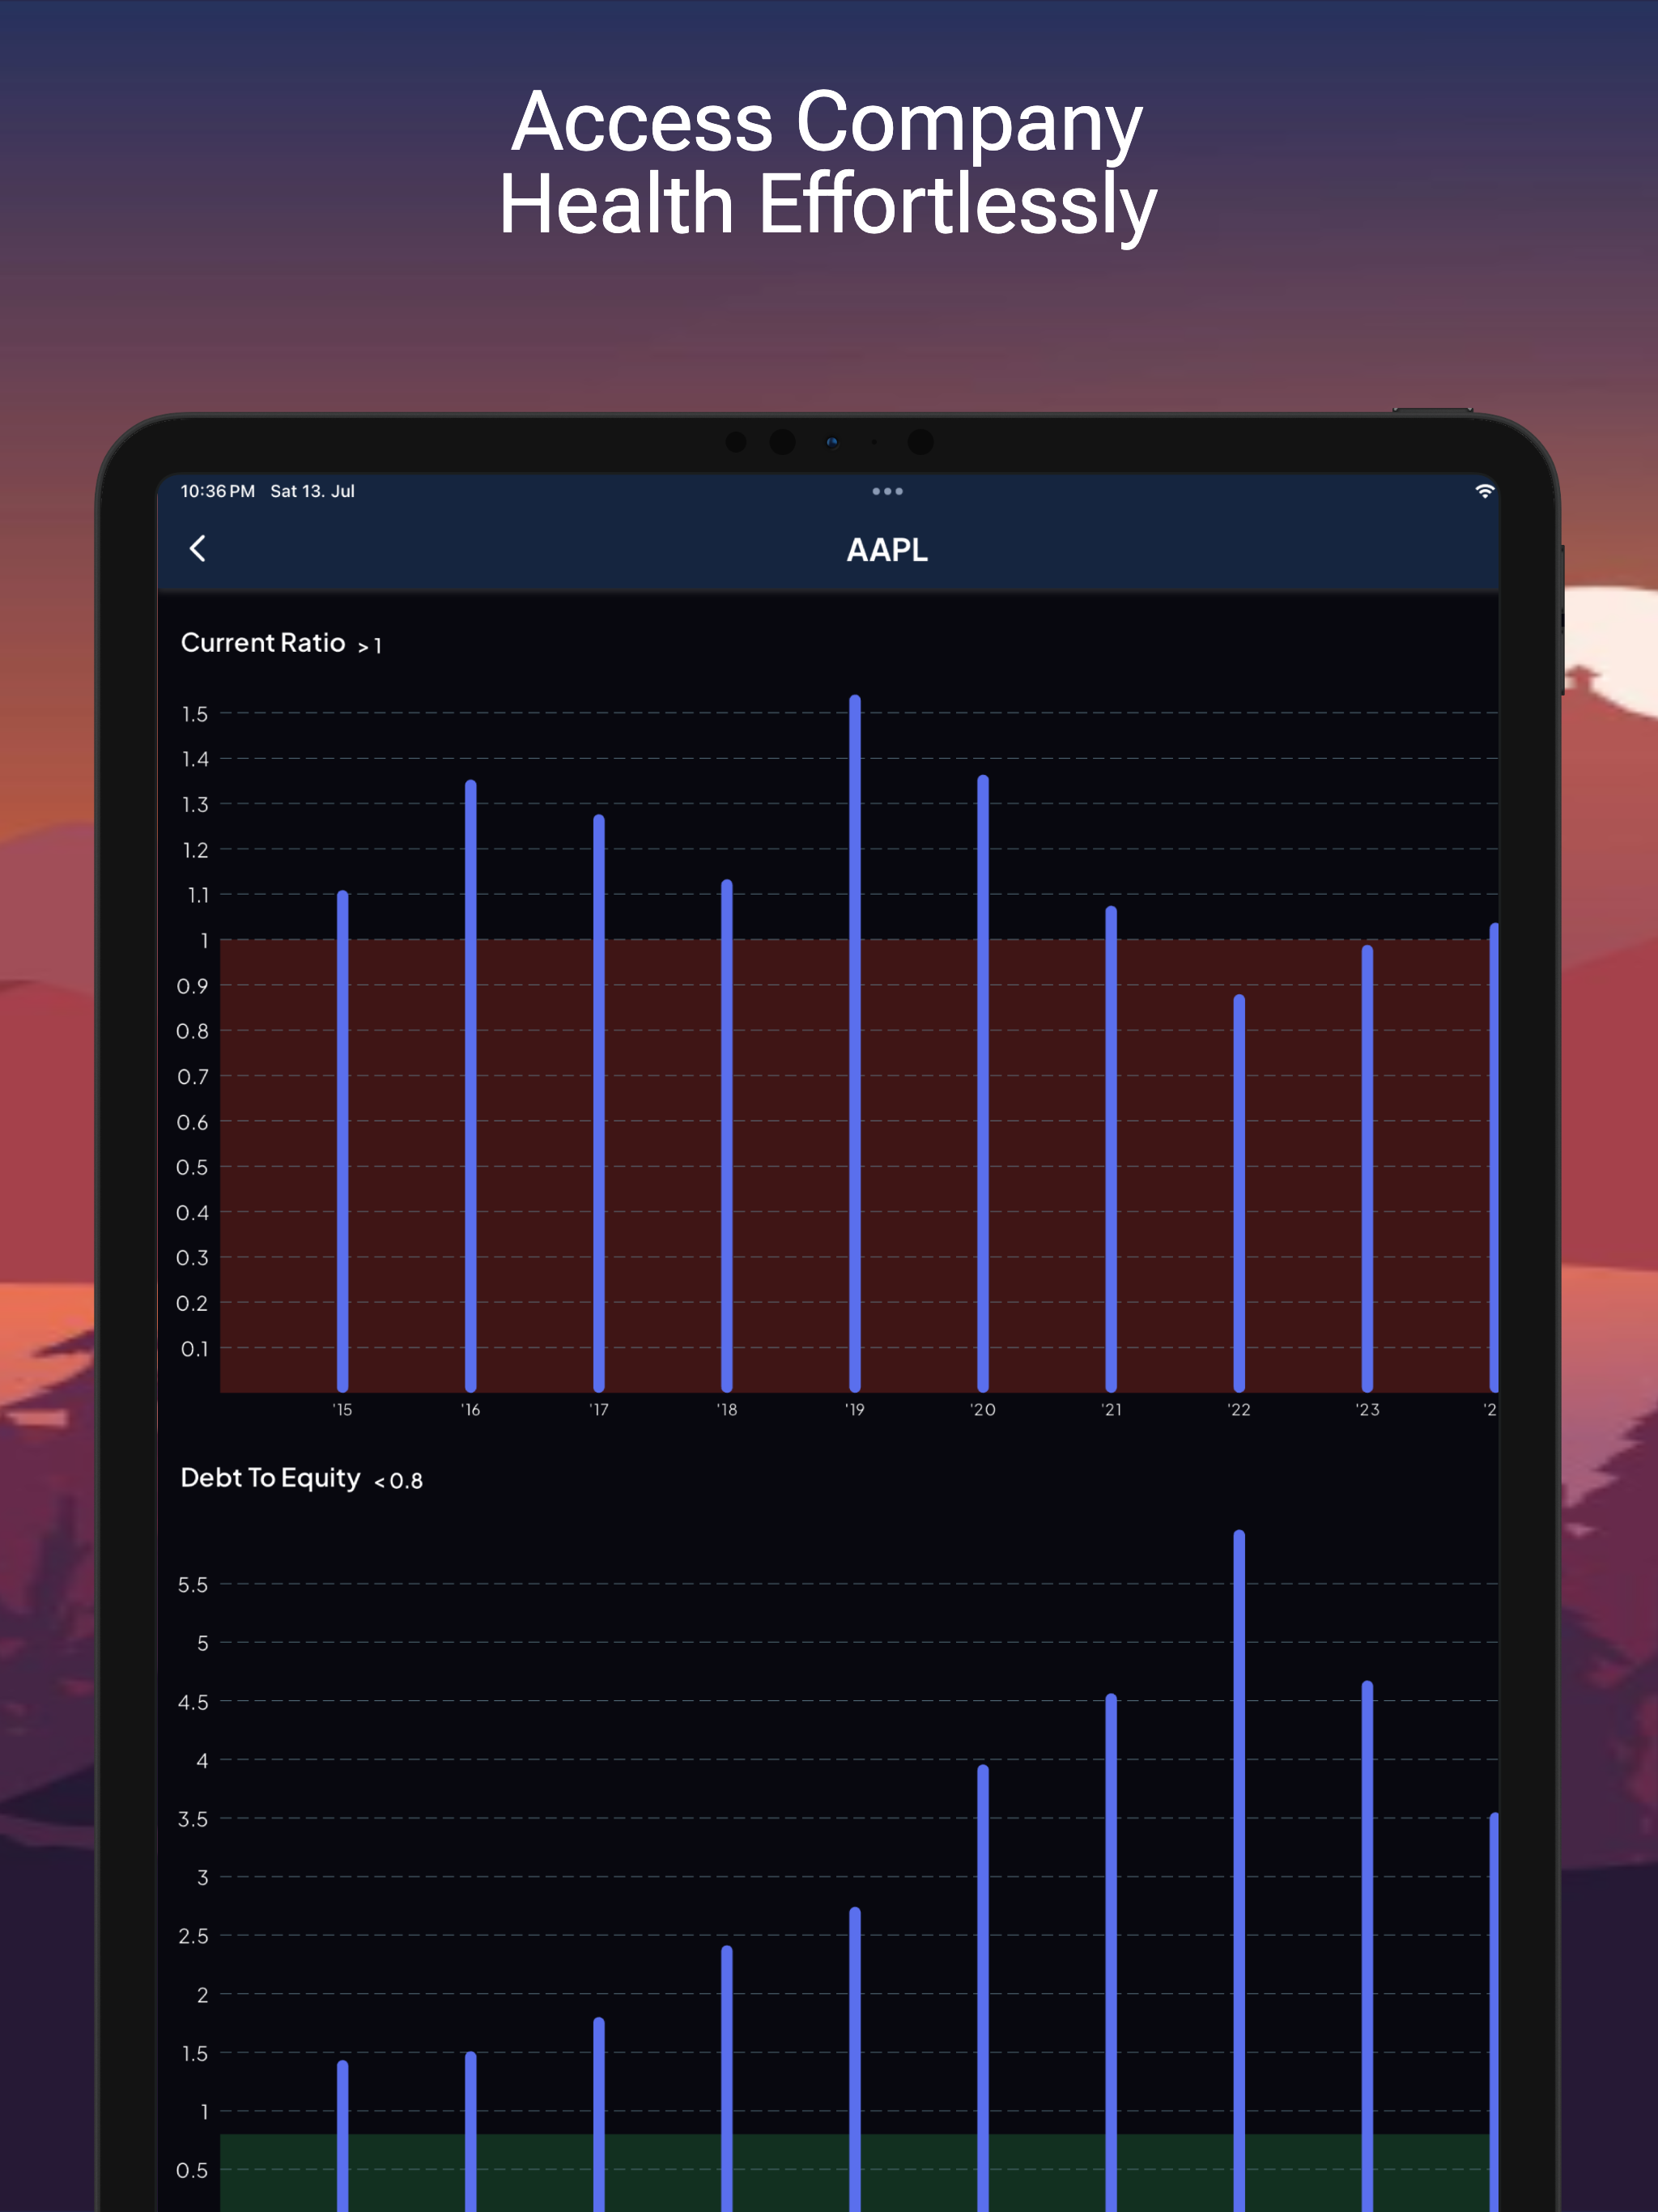
Task: Tap the '23 x-axis year label
Action: click(x=1367, y=1409)
